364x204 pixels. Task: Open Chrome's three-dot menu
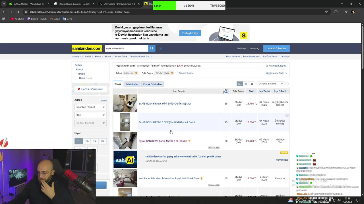click(x=360, y=12)
